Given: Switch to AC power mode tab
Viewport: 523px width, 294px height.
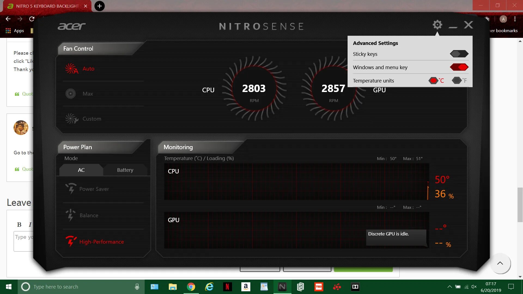Looking at the screenshot, I should click(81, 170).
